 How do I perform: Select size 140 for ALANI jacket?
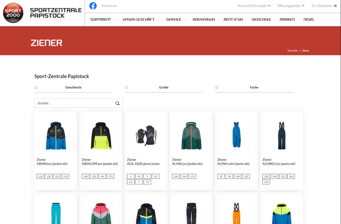click(x=176, y=177)
